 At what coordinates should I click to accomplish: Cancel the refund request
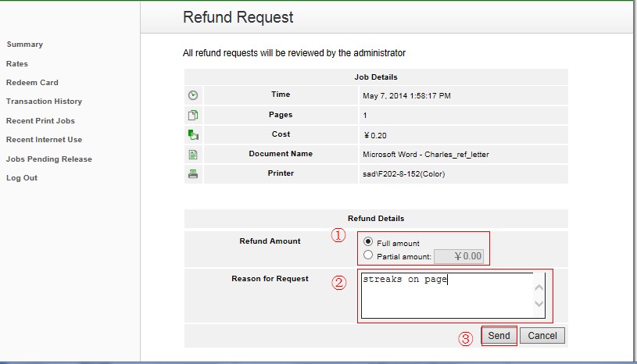pos(542,336)
